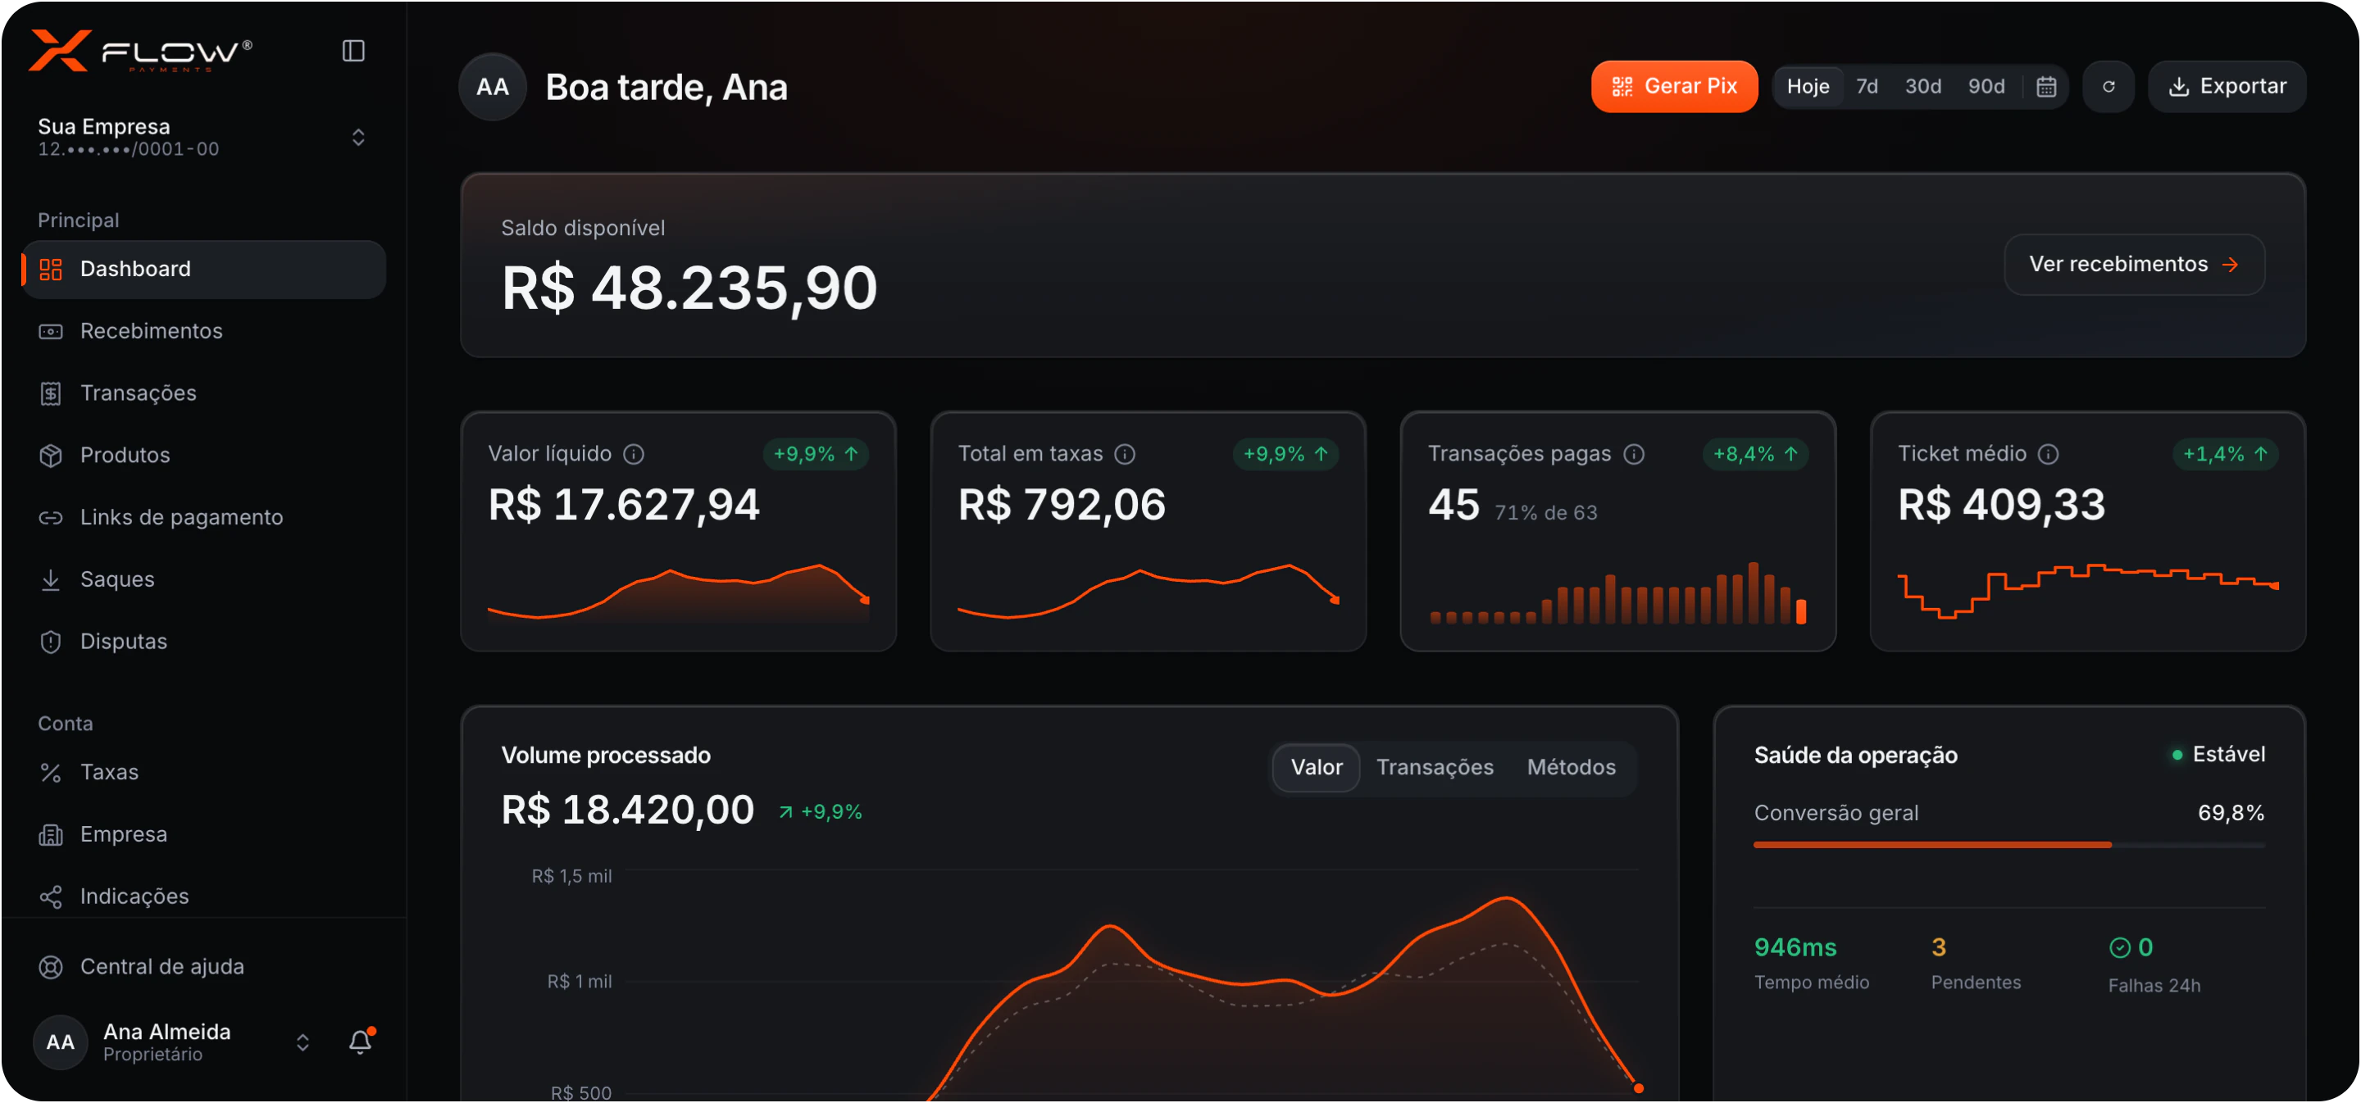Click the calendar date picker icon

[2045, 86]
